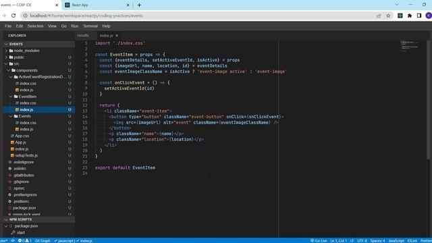
Task: Open index.js inside Events folder
Action: [x=26, y=129]
